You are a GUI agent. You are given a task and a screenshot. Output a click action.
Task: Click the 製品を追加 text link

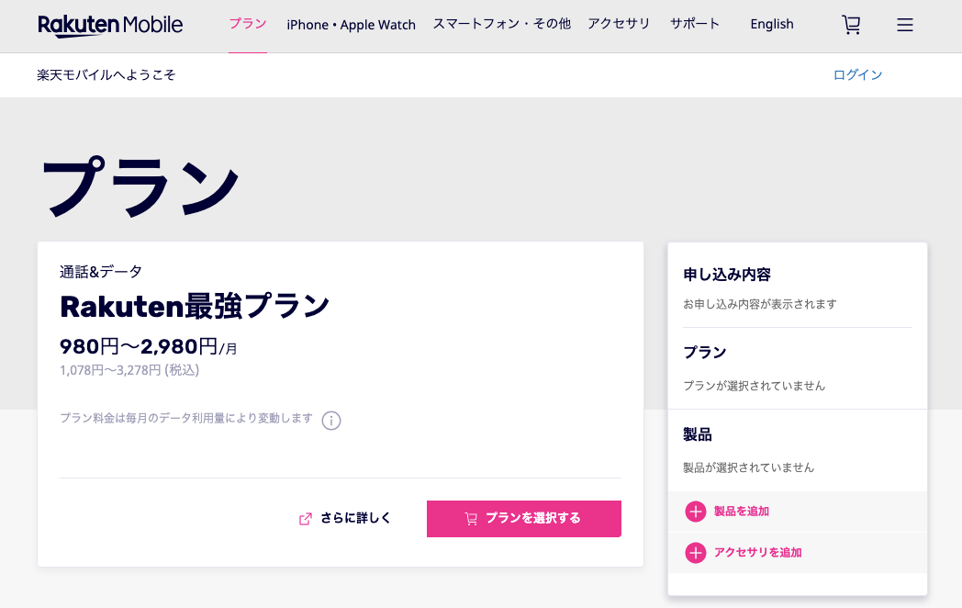point(742,512)
